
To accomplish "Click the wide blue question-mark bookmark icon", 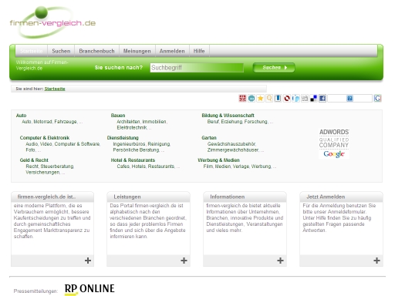I will tap(349, 98).
